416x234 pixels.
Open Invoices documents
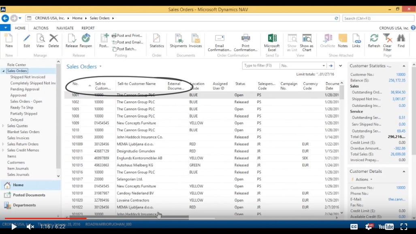pyautogui.click(x=195, y=41)
